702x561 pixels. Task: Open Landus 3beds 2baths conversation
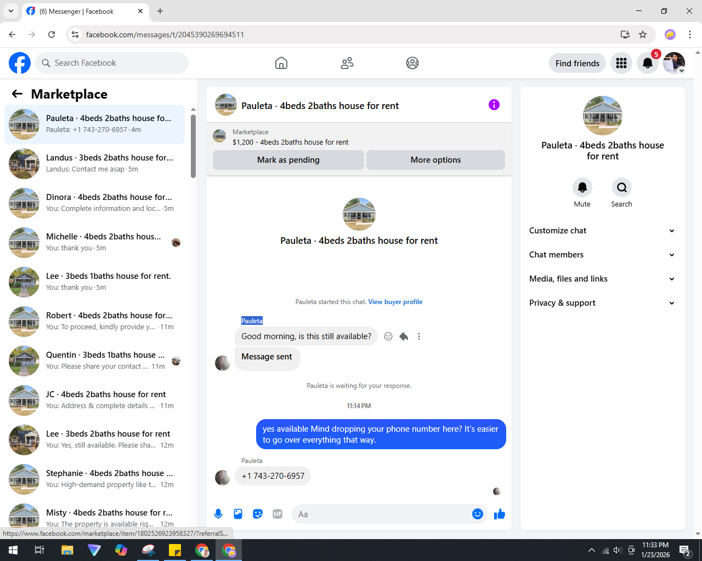(x=95, y=163)
